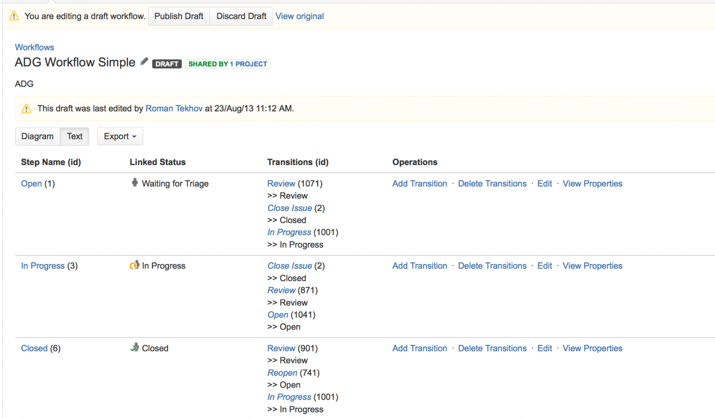Click warning icon in last edited notice
The width and height of the screenshot is (715, 418).
point(26,109)
